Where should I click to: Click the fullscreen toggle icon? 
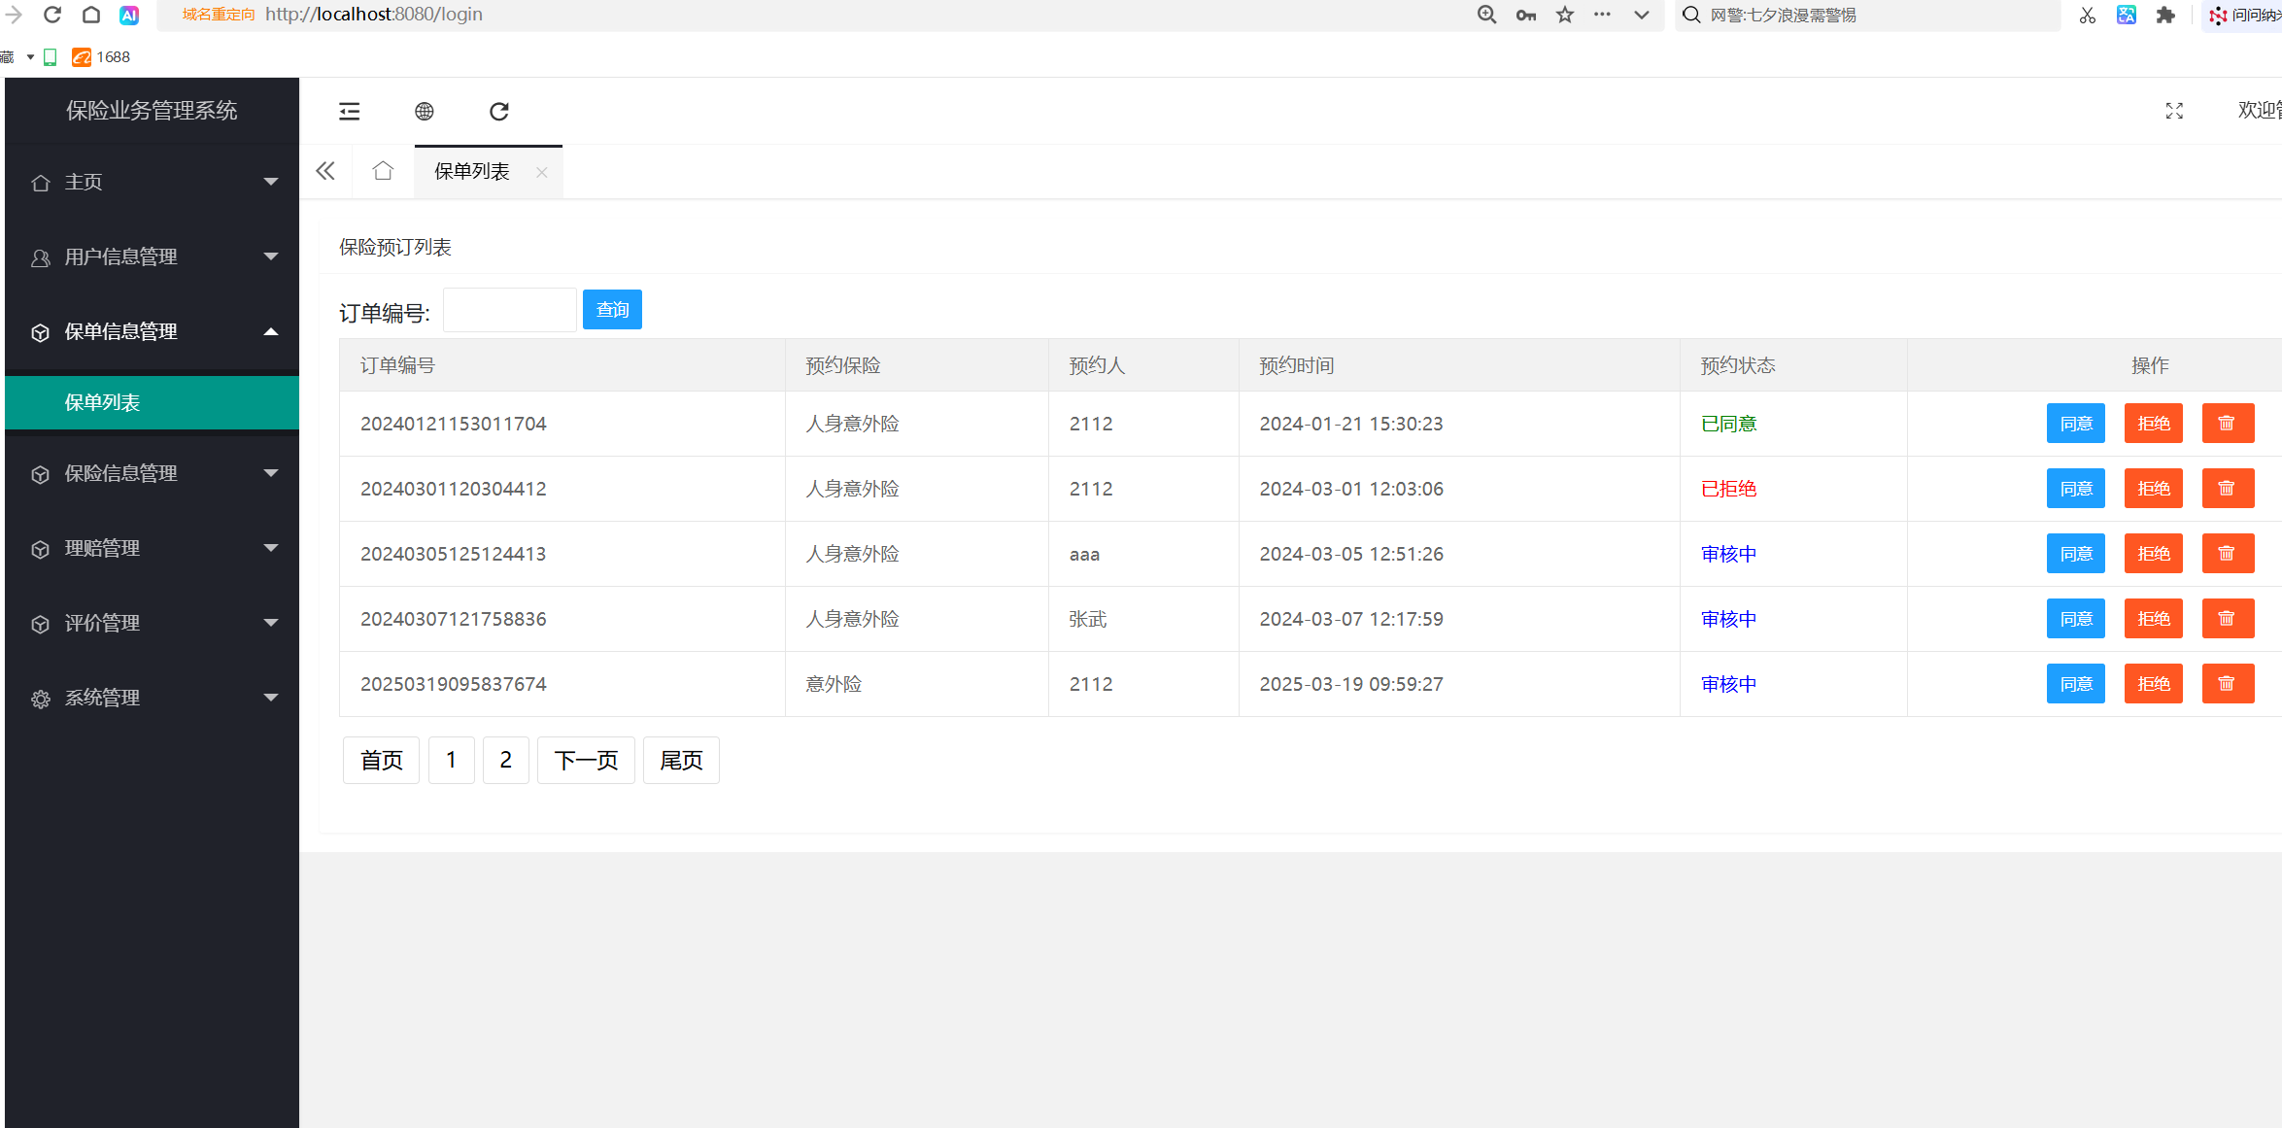click(x=2174, y=112)
